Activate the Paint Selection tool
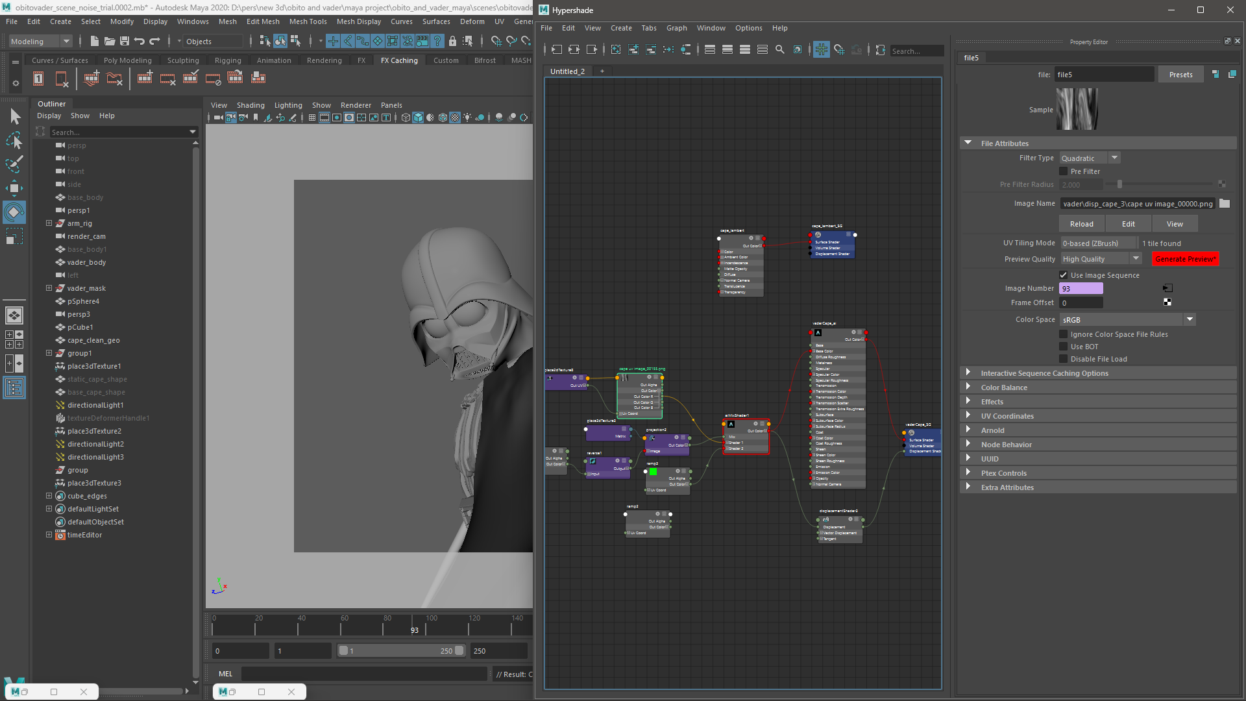1246x701 pixels. tap(14, 164)
